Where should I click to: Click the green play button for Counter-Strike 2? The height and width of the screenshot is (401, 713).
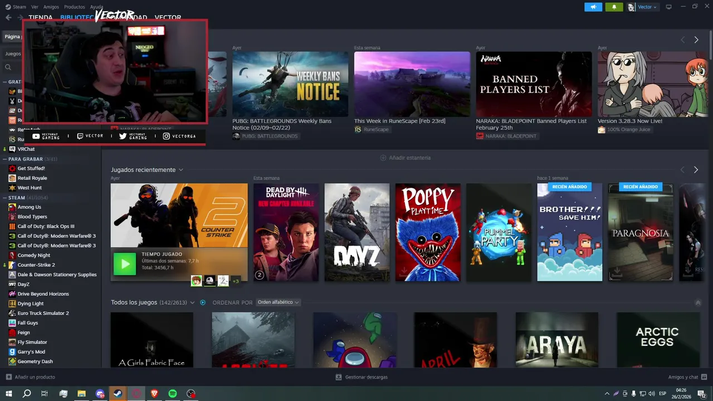(x=125, y=264)
